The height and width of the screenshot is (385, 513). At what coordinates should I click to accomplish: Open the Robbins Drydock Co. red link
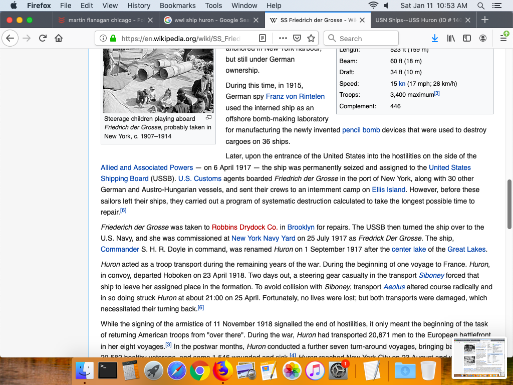(244, 227)
